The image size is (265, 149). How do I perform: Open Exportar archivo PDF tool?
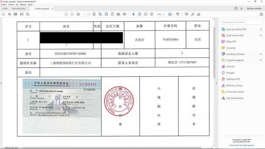point(236,29)
